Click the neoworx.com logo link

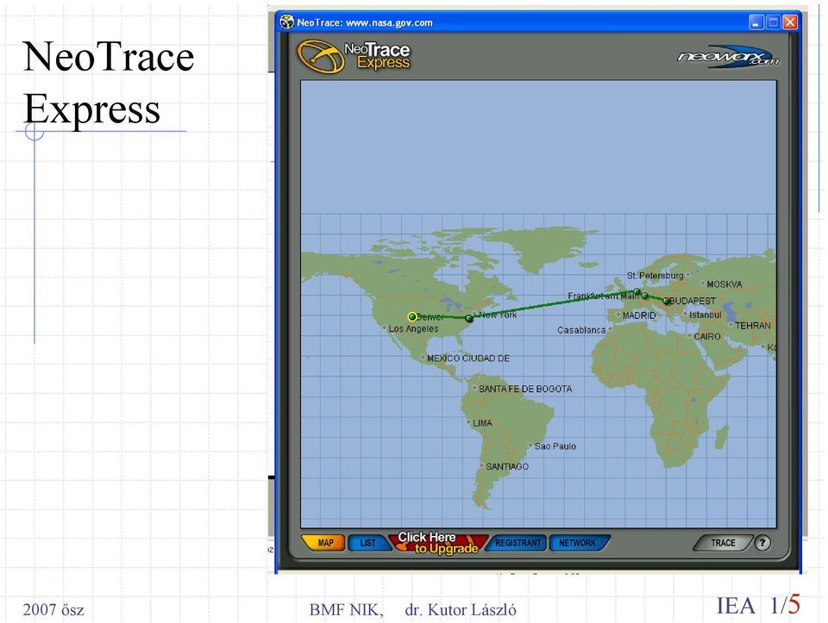[x=728, y=57]
